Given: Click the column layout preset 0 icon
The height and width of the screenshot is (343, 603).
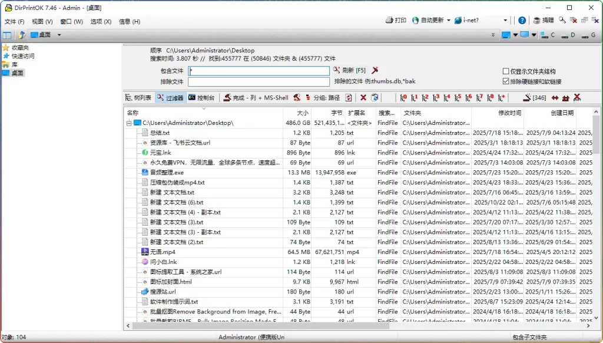Looking at the screenshot, I should point(403,98).
